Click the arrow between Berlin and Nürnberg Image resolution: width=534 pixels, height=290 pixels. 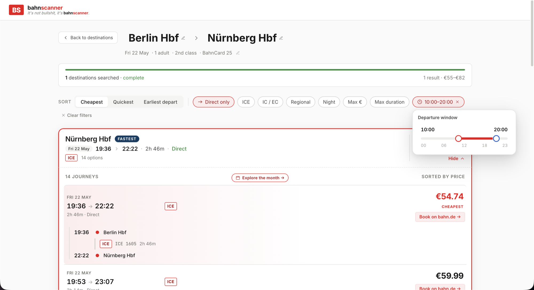tap(196, 38)
